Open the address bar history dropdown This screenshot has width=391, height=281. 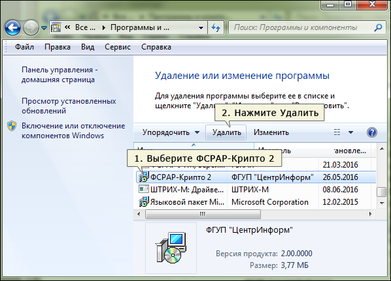[201, 27]
